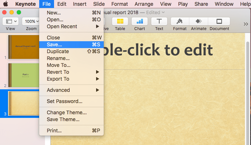Click the slide title placeholder text

coord(158,50)
